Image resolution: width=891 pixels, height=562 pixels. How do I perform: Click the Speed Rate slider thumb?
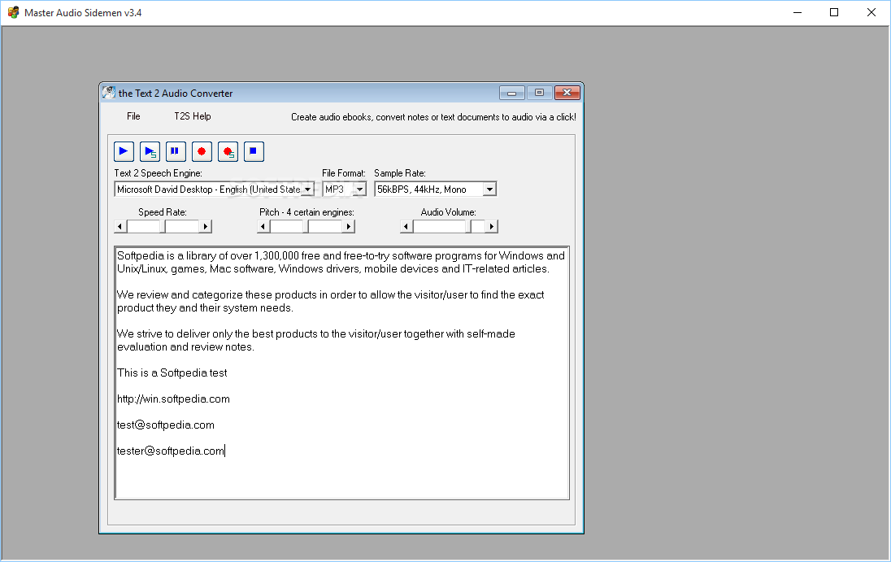point(163,227)
